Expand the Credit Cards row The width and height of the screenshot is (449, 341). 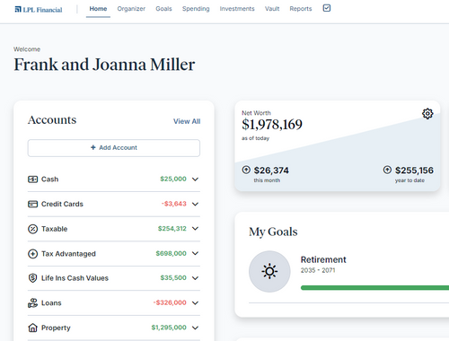195,204
